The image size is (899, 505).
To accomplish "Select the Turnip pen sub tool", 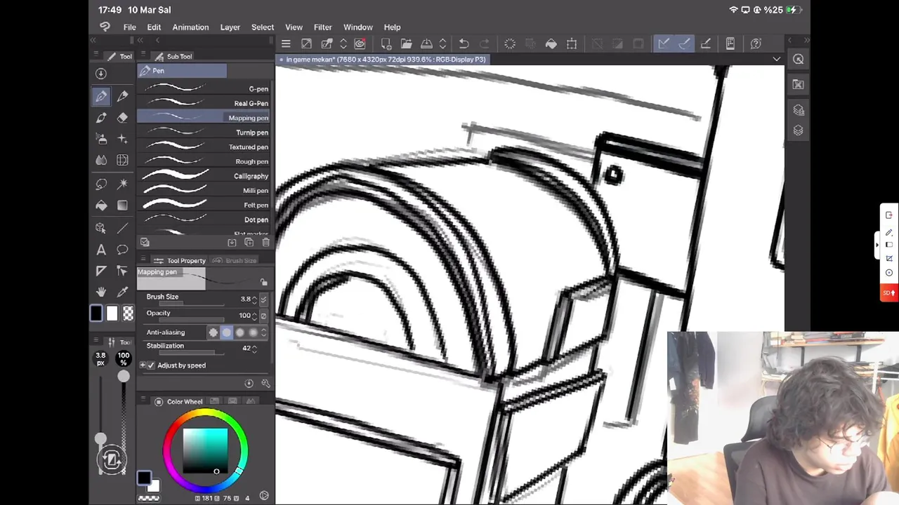I will point(204,132).
